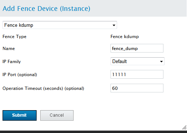Cancel adding the fence device
The height and width of the screenshot is (133, 187).
(57, 115)
